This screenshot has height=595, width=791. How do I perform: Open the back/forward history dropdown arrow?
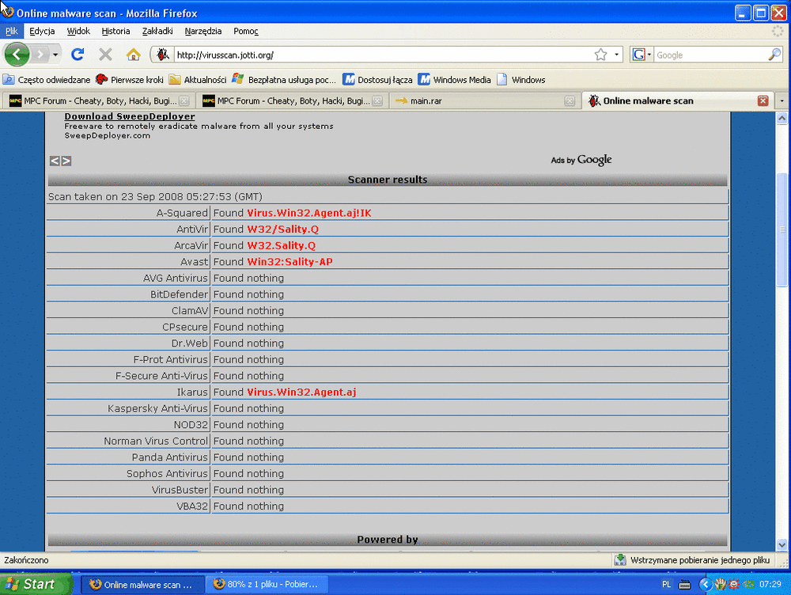point(55,55)
